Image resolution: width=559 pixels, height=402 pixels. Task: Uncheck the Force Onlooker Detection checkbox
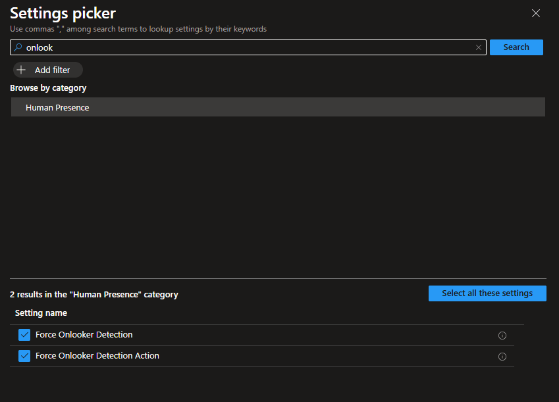25,335
